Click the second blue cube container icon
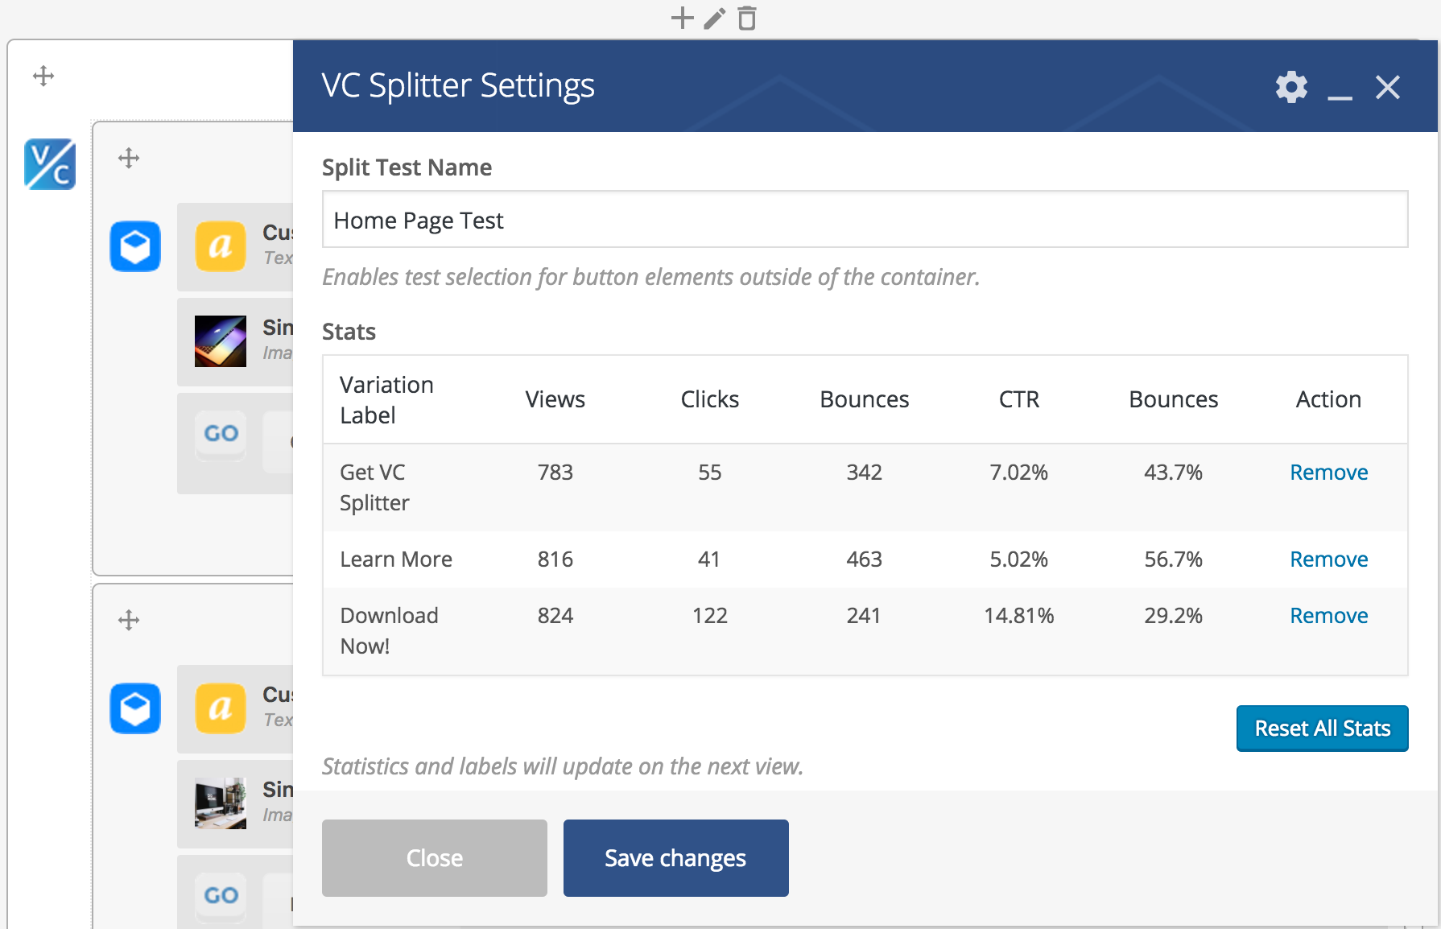 click(135, 708)
